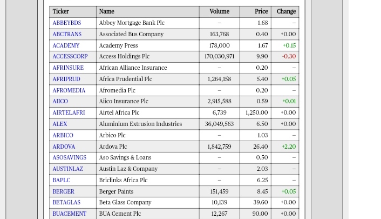Click the AIRTELAFRI ticker link
This screenshot has width=381, height=219.
point(69,112)
